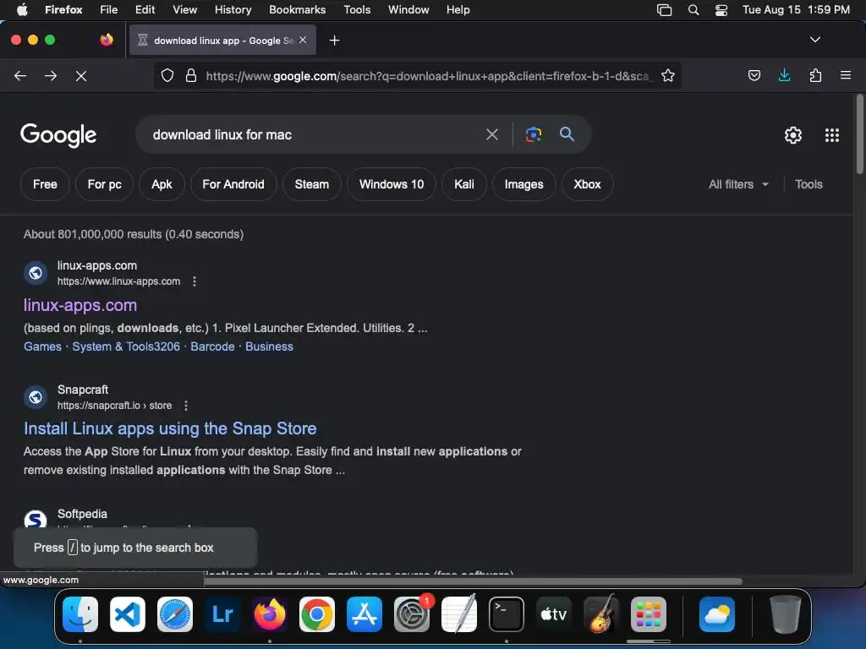Image resolution: width=866 pixels, height=649 pixels.
Task: Select the Kali filter chip
Action: click(x=464, y=184)
